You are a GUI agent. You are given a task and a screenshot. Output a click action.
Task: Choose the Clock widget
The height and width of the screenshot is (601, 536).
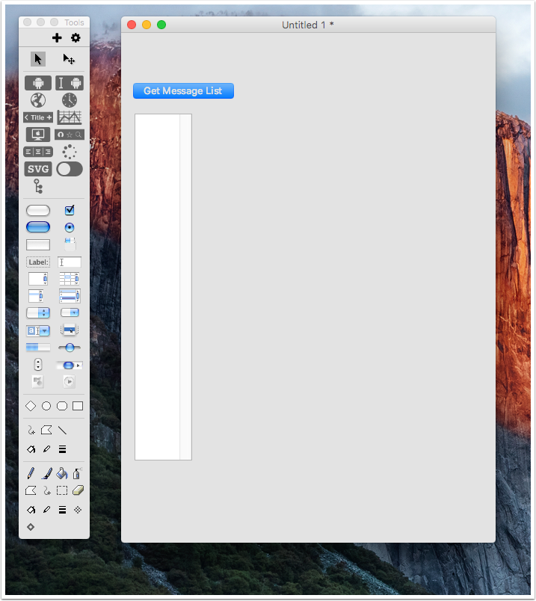click(x=70, y=100)
